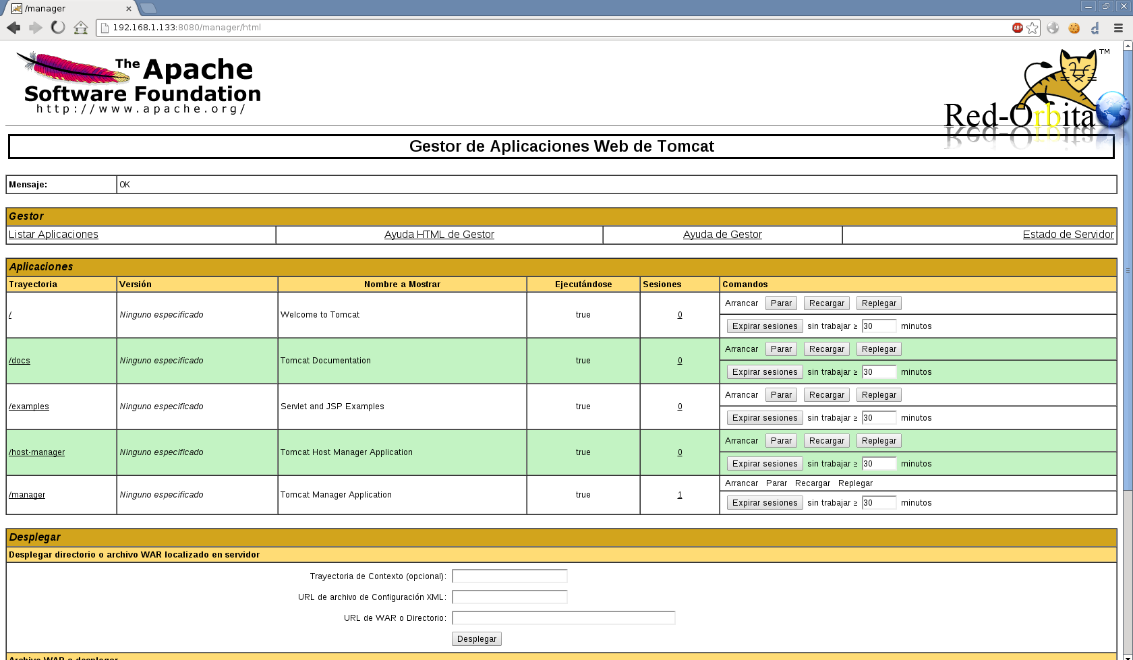Open Listar Aplicaciones link

click(53, 235)
